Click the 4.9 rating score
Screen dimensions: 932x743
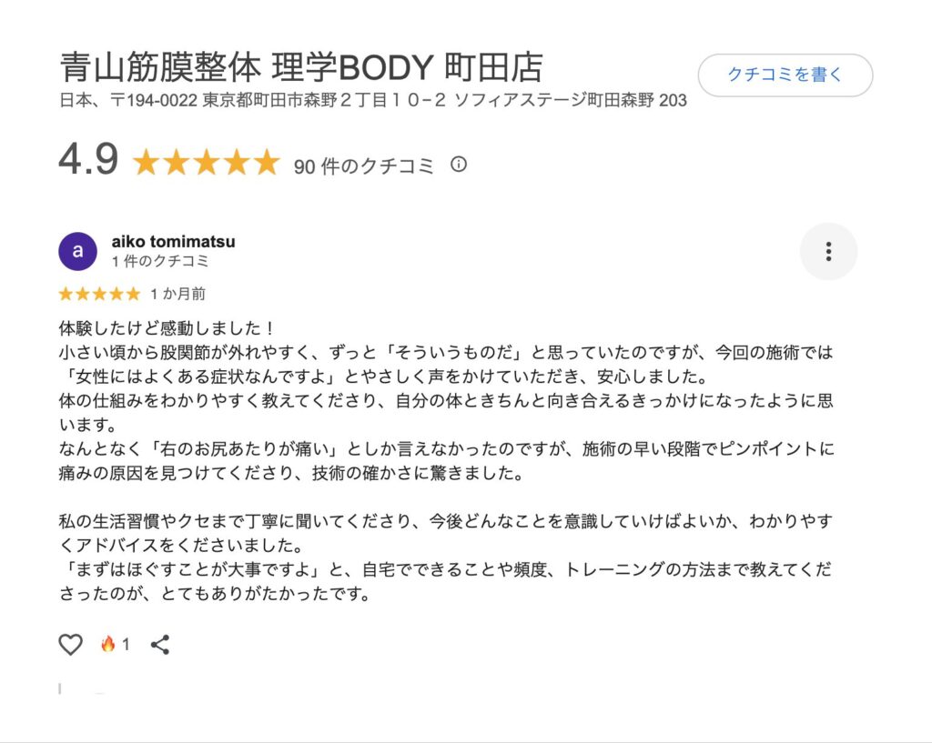pos(88,161)
